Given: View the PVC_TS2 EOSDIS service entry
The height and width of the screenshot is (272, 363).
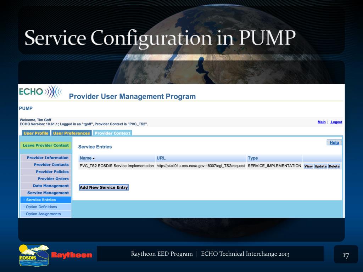Looking at the screenshot, I should pos(308,166).
